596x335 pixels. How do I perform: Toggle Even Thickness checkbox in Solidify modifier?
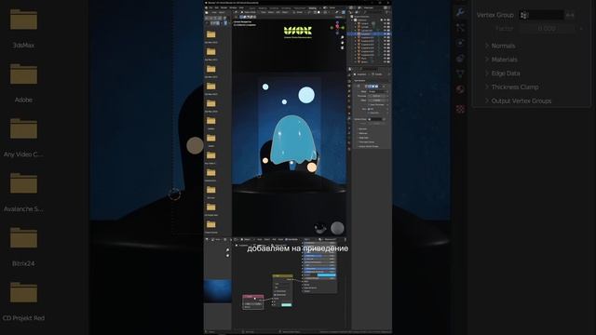coord(369,105)
